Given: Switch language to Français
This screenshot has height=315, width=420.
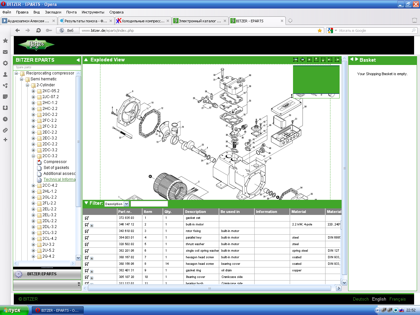Looking at the screenshot, I should click(398, 299).
